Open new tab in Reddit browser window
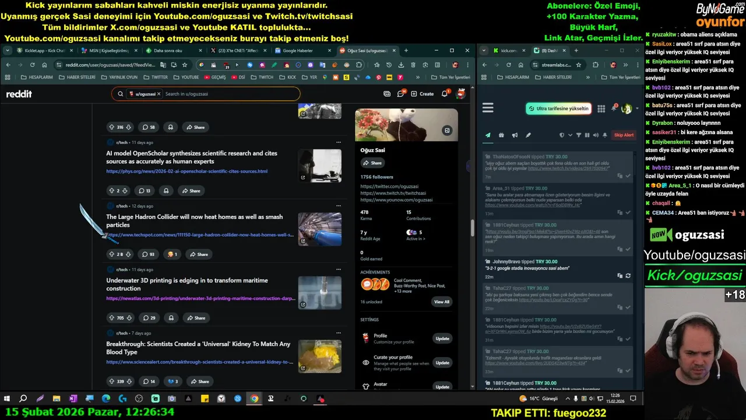Image resolution: width=746 pixels, height=420 pixels. 406,51
